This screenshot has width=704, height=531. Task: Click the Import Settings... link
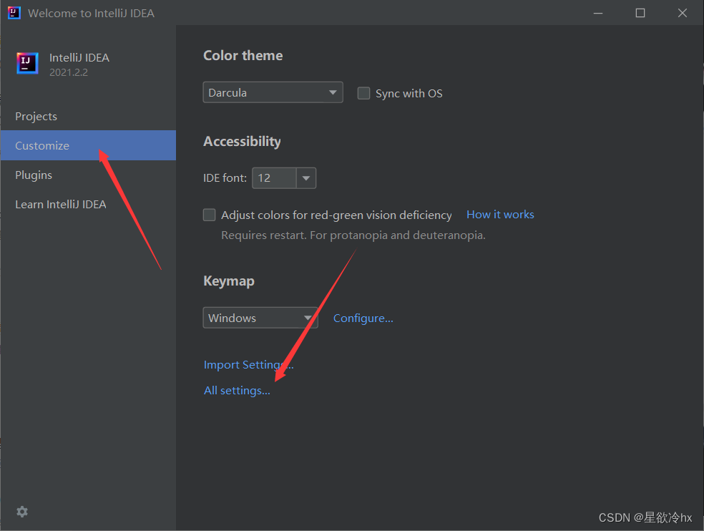click(249, 365)
